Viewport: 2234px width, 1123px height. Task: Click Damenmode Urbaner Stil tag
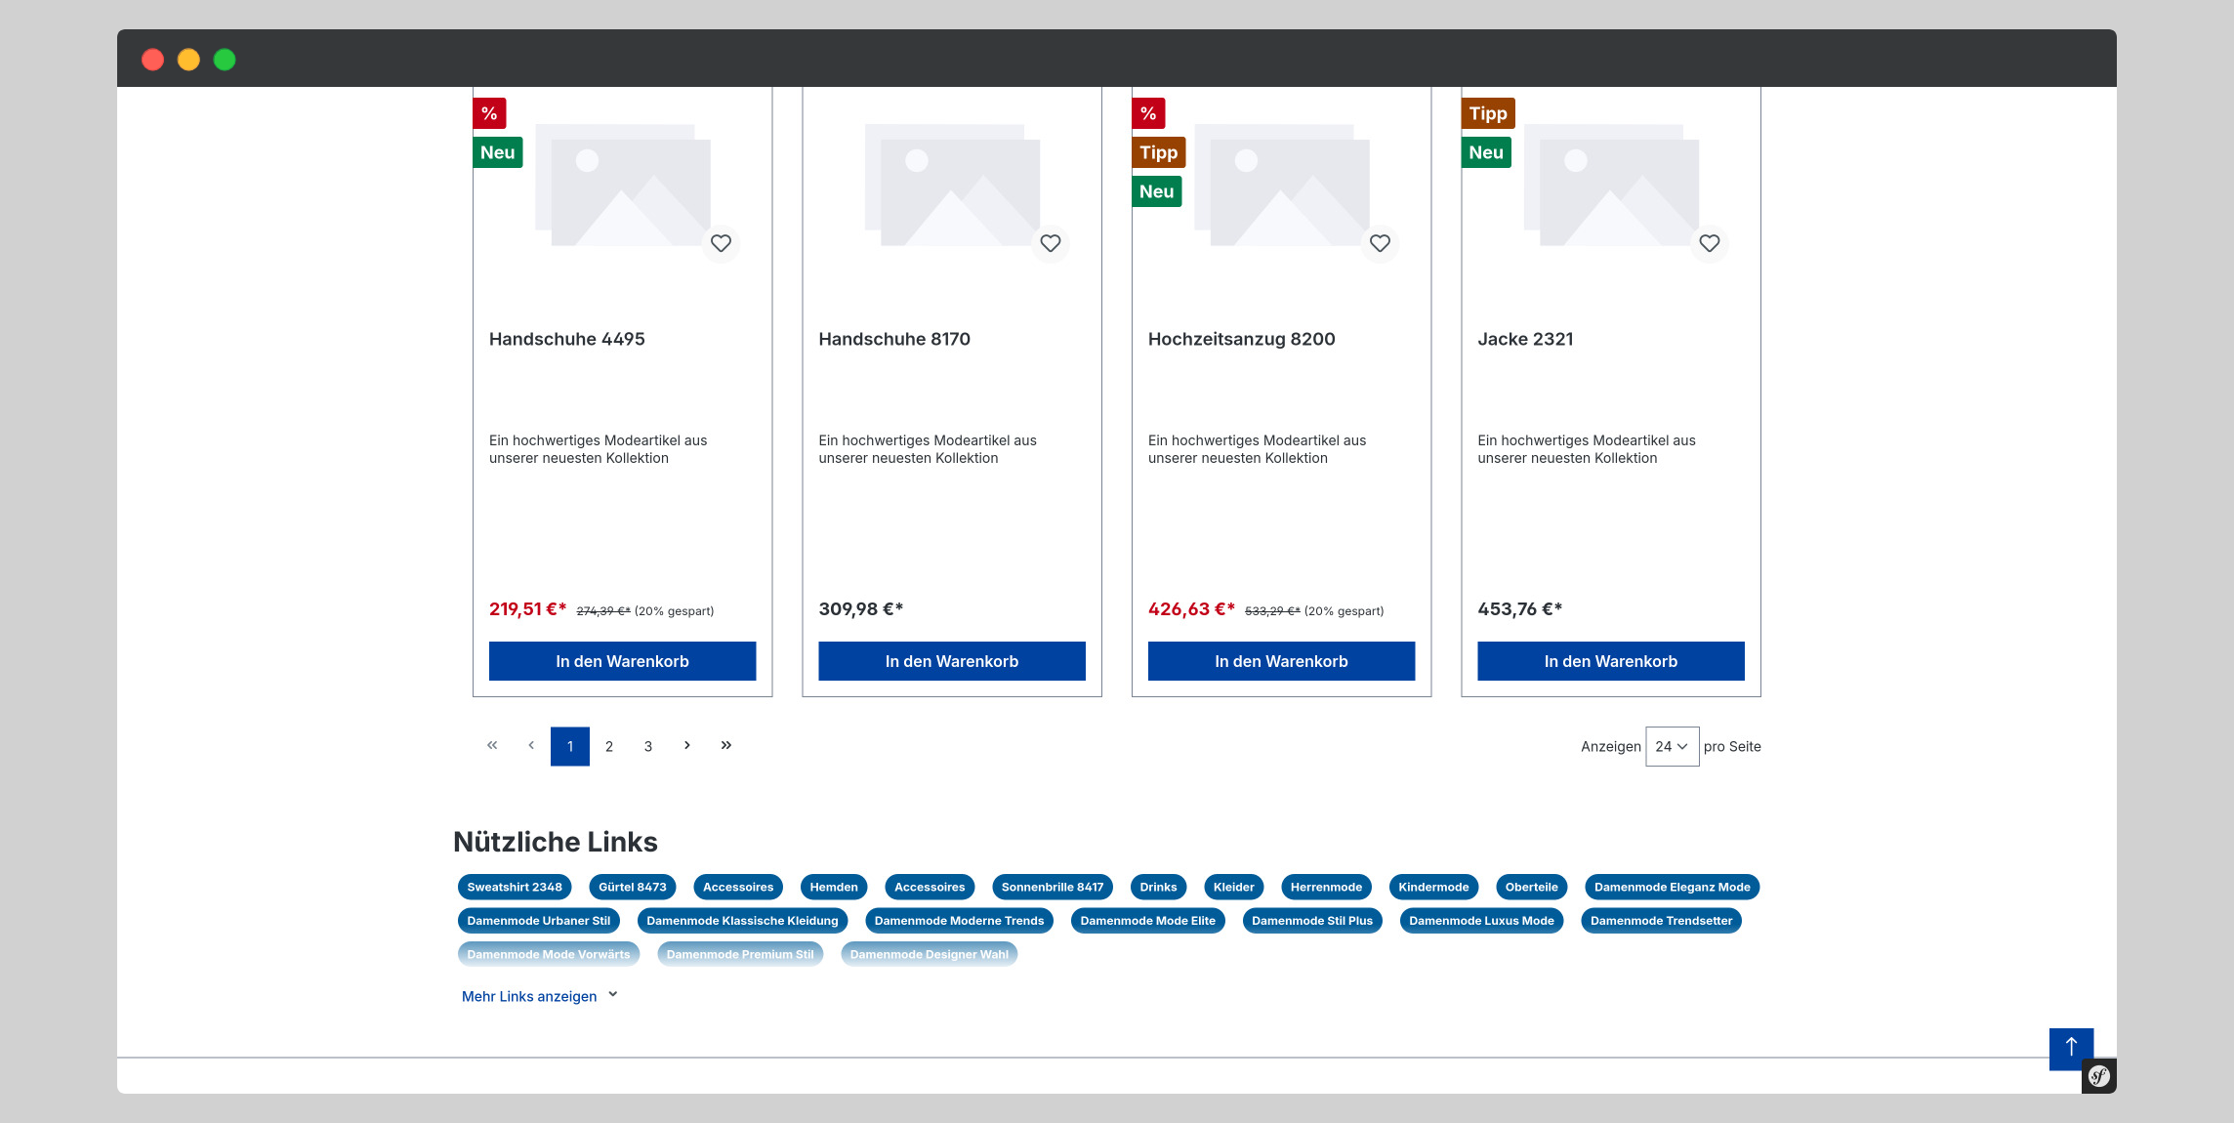click(x=539, y=920)
